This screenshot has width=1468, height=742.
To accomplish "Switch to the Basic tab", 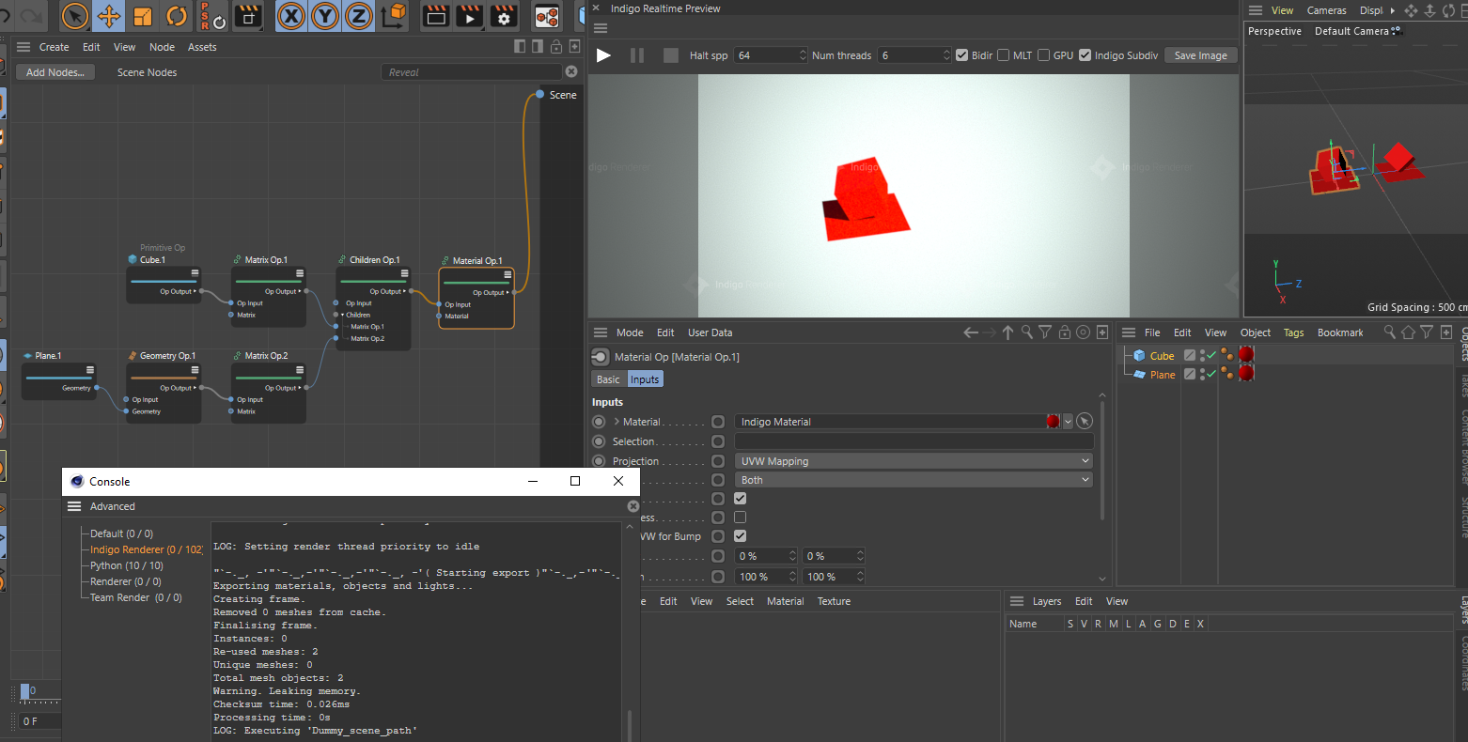I will click(608, 379).
